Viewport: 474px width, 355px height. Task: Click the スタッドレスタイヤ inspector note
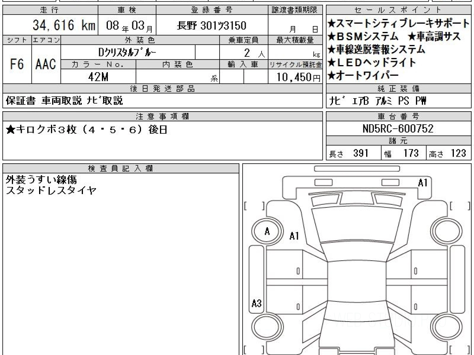51,191
